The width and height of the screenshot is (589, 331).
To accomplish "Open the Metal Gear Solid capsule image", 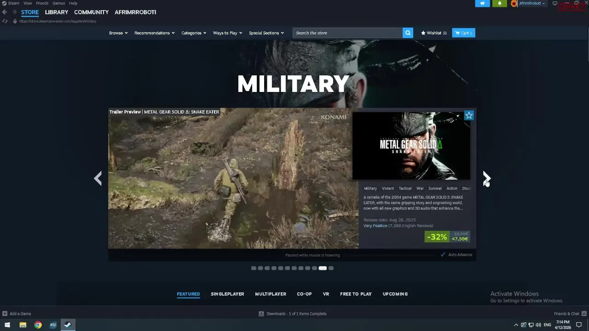I will (x=411, y=146).
